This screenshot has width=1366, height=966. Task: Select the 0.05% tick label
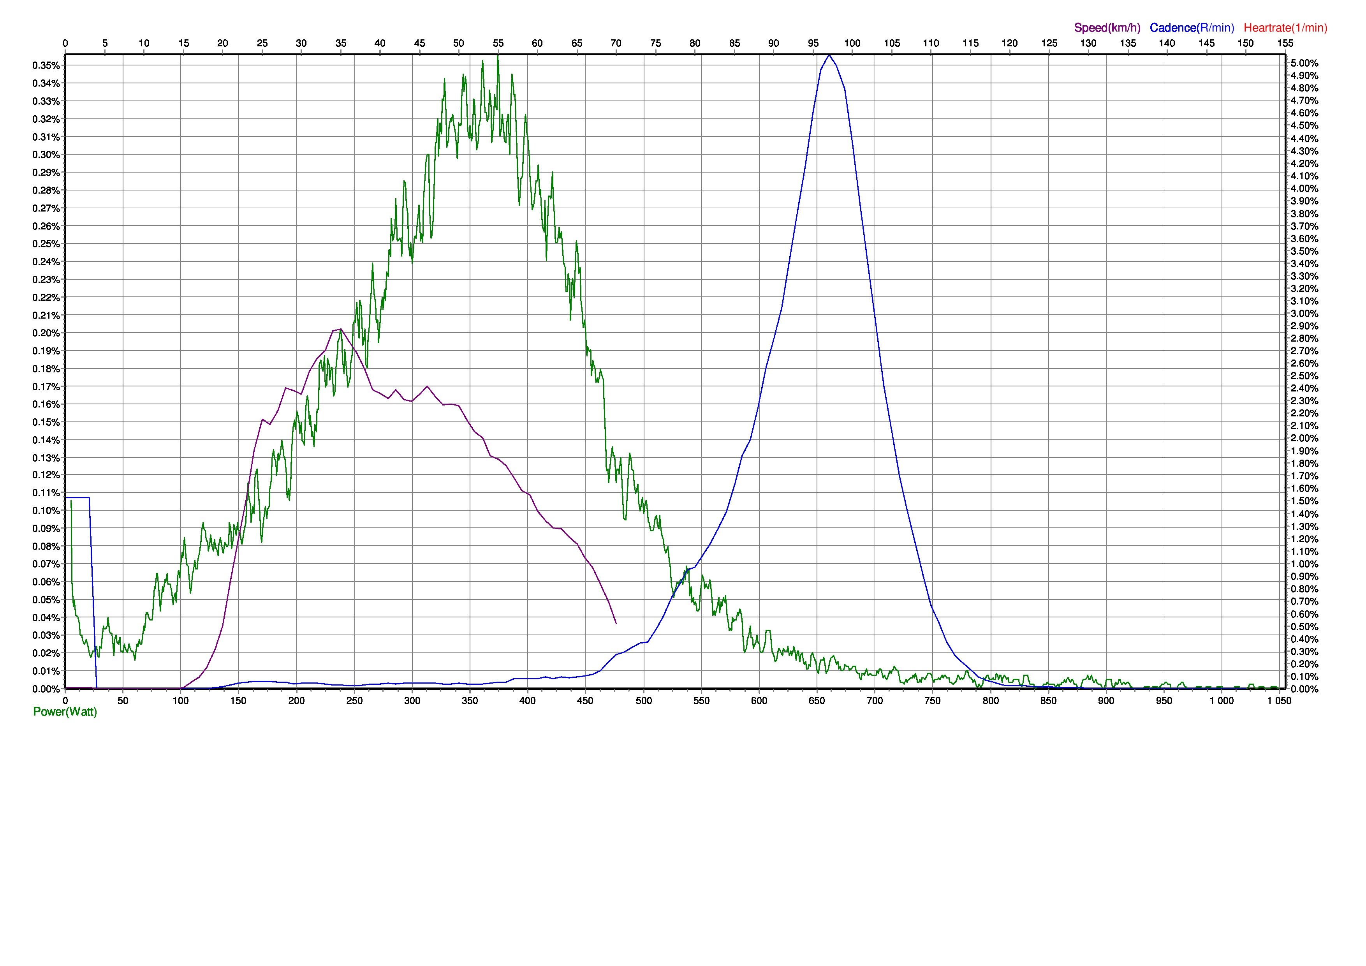(x=46, y=600)
